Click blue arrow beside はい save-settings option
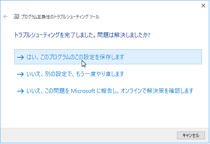This screenshot has width=210, height=144. point(21,57)
